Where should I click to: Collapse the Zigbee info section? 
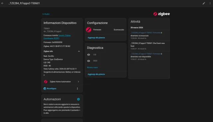(x=79, y=51)
